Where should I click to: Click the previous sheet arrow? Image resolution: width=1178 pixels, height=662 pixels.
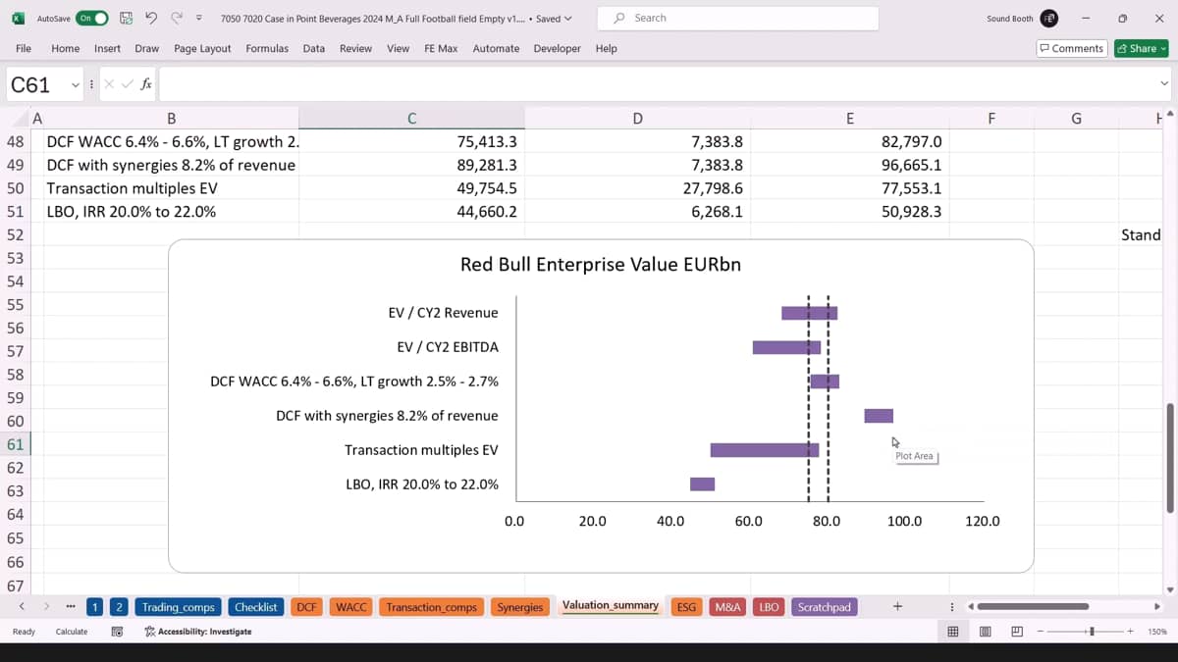[x=21, y=607]
